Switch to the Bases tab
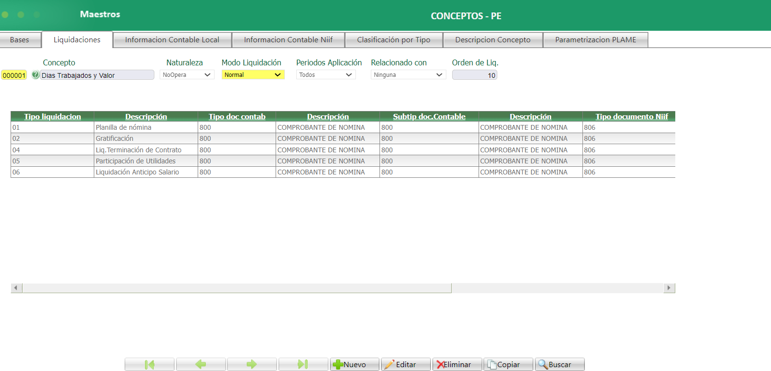 (x=20, y=40)
